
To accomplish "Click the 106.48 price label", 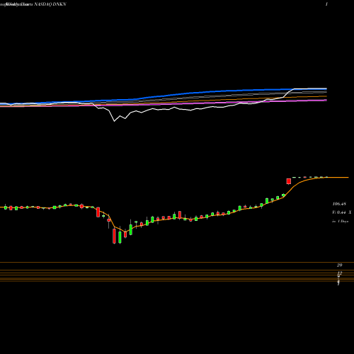I will coord(339,204).
